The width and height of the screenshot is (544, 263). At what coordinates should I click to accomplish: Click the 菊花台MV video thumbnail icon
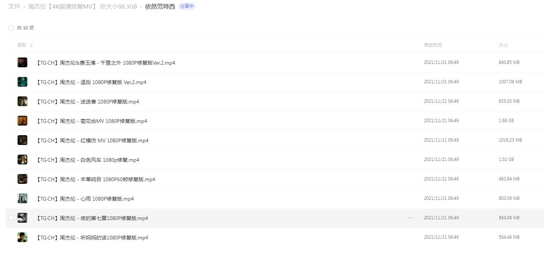pyautogui.click(x=22, y=121)
